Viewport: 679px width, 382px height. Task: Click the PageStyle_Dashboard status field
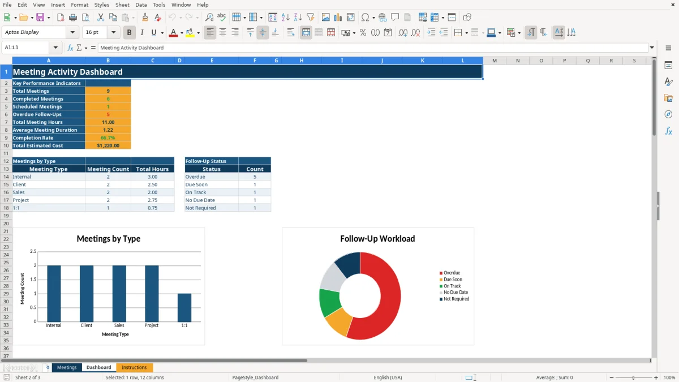(255, 377)
